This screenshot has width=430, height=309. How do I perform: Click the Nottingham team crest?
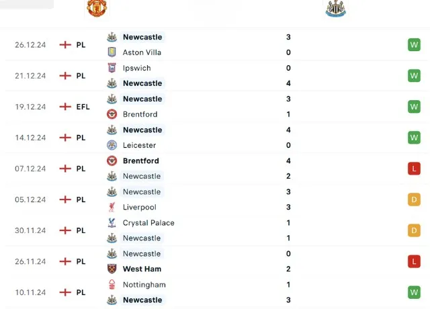click(x=112, y=285)
